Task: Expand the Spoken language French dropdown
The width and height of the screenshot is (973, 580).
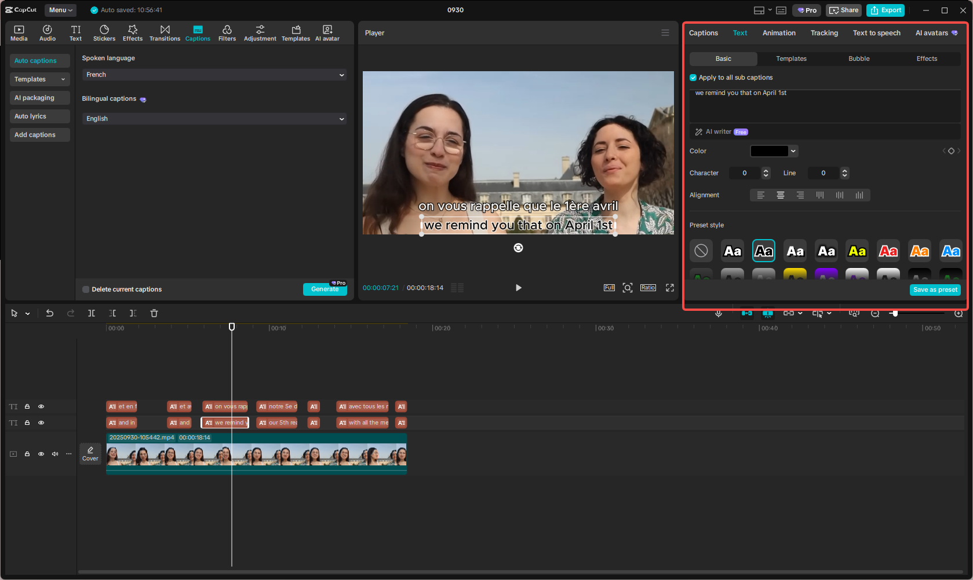Action: click(x=214, y=75)
